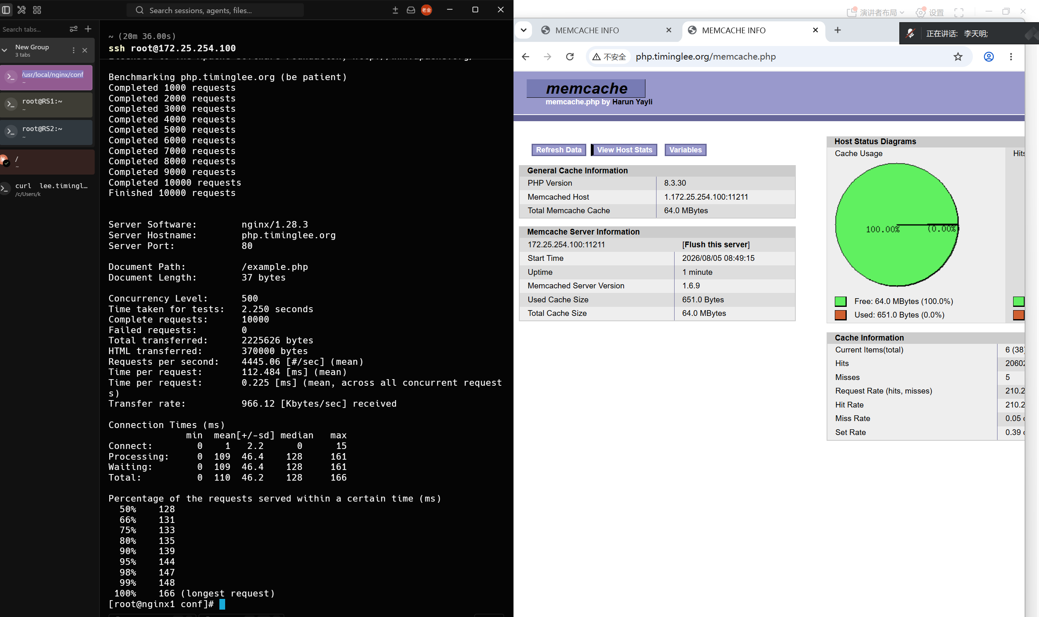Close the first MEMCACHE INFO tab
Image resolution: width=1039 pixels, height=617 pixels.
point(668,30)
